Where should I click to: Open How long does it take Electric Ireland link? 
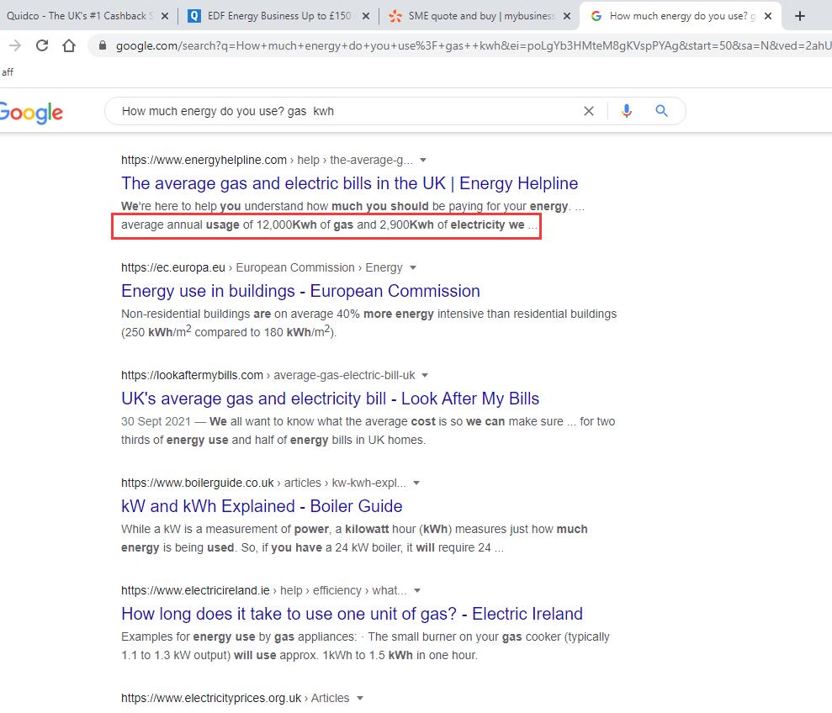[x=352, y=614]
